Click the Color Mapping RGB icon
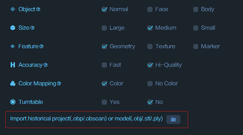The image size is (243, 135). [13, 83]
